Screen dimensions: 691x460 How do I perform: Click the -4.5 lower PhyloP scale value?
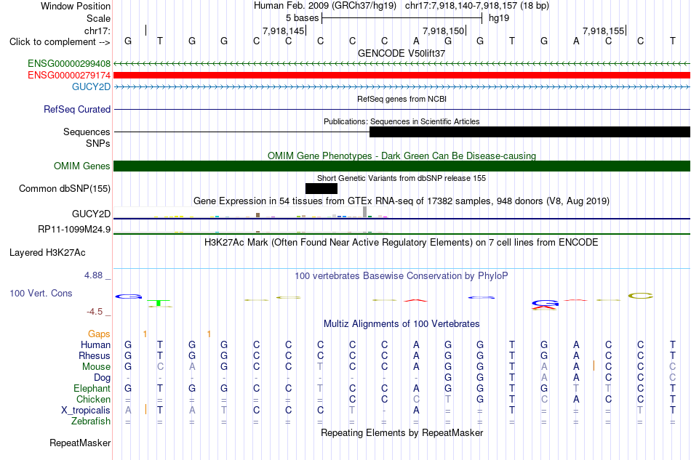pyautogui.click(x=95, y=312)
